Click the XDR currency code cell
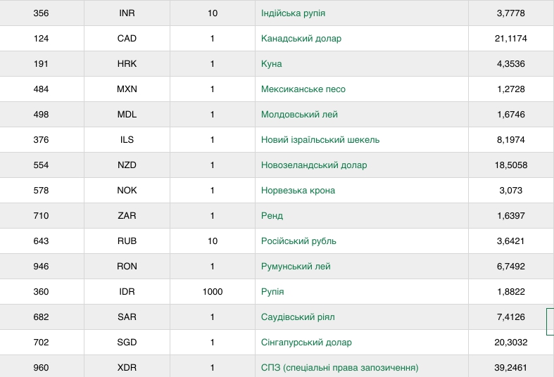The width and height of the screenshot is (554, 377). point(127,368)
